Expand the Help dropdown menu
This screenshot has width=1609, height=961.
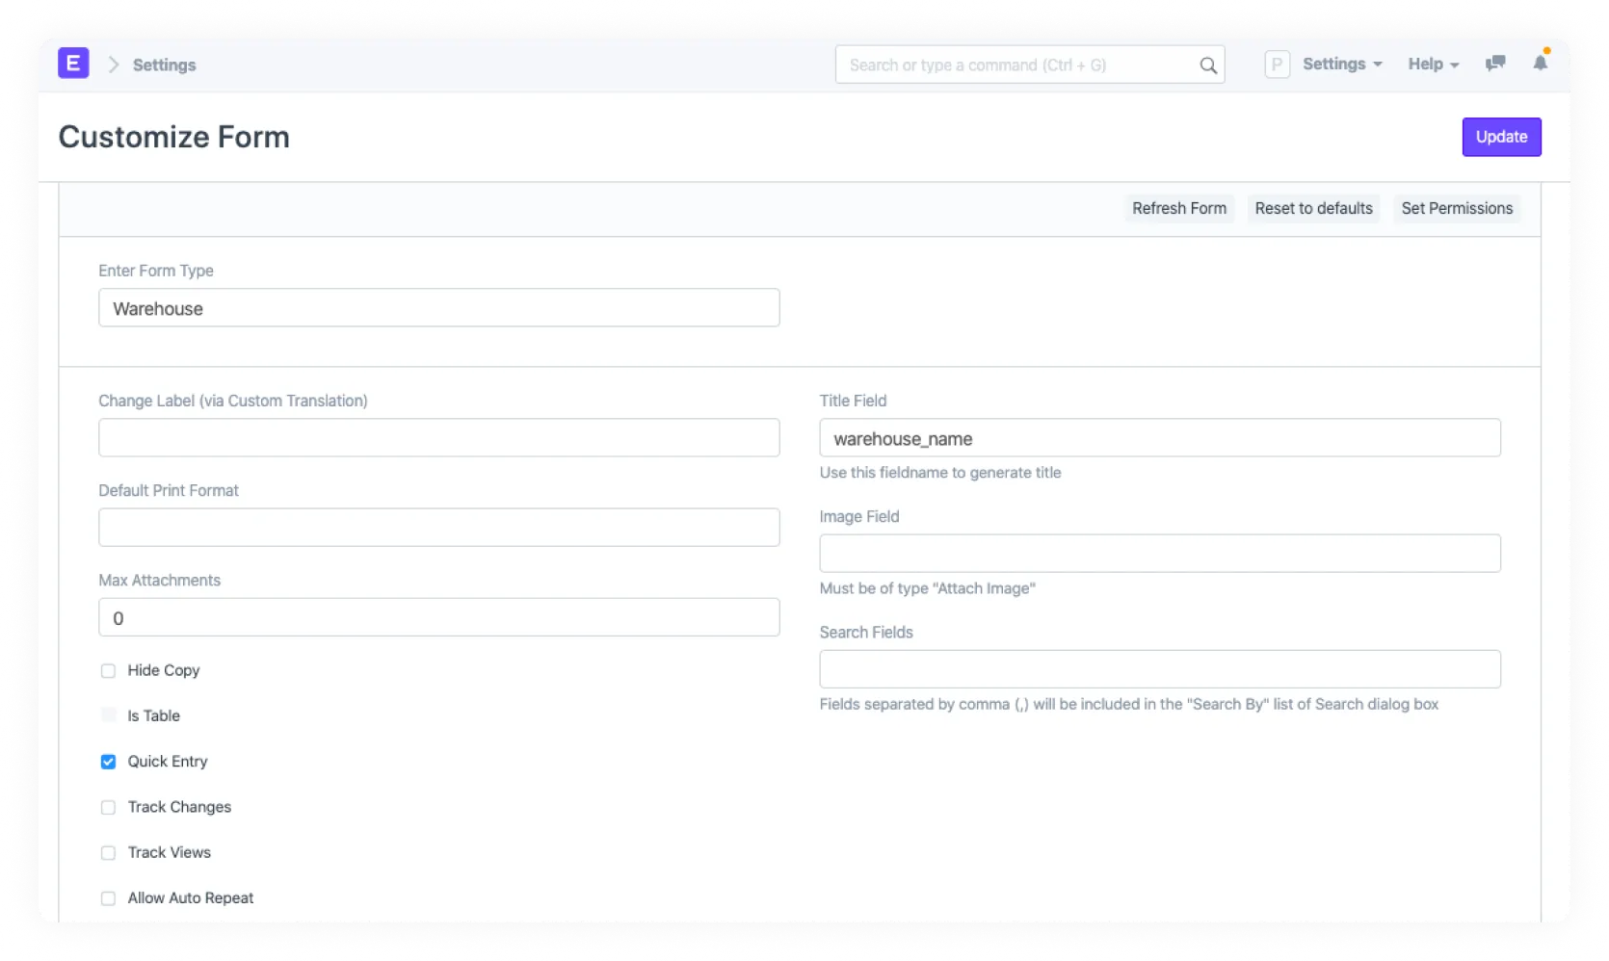click(x=1433, y=65)
